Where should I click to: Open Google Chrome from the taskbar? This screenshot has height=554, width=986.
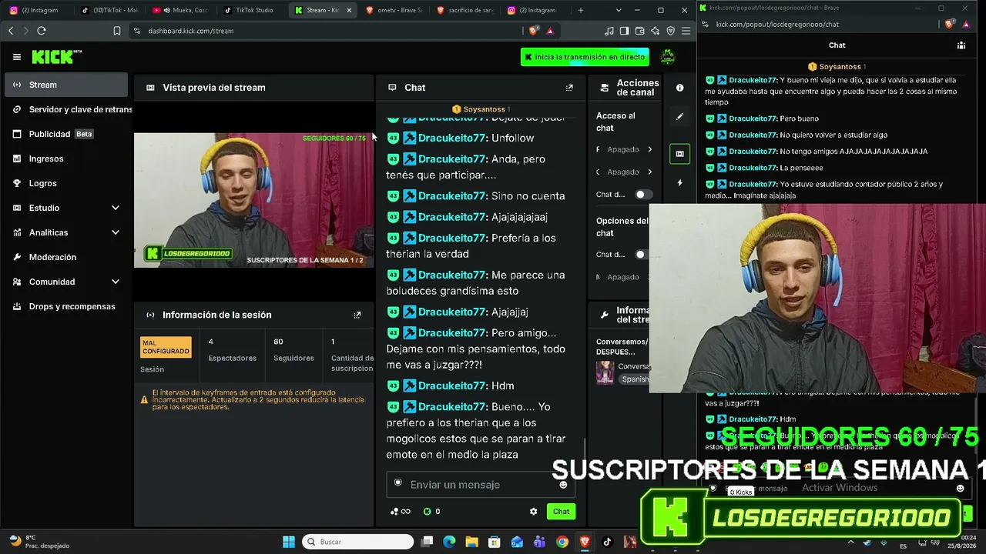point(562,542)
